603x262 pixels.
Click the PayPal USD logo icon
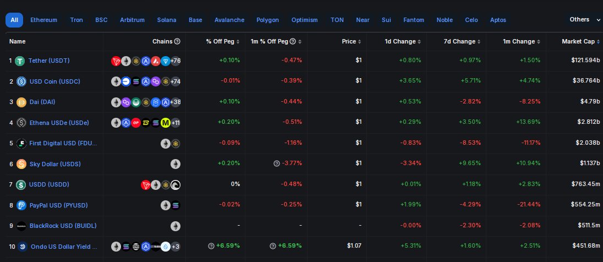pyautogui.click(x=21, y=205)
